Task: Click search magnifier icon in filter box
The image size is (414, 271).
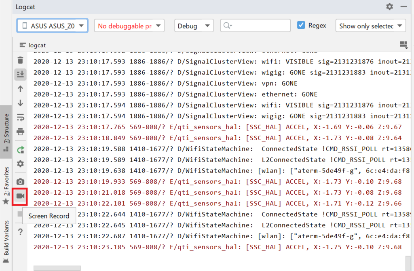Action: point(227,25)
